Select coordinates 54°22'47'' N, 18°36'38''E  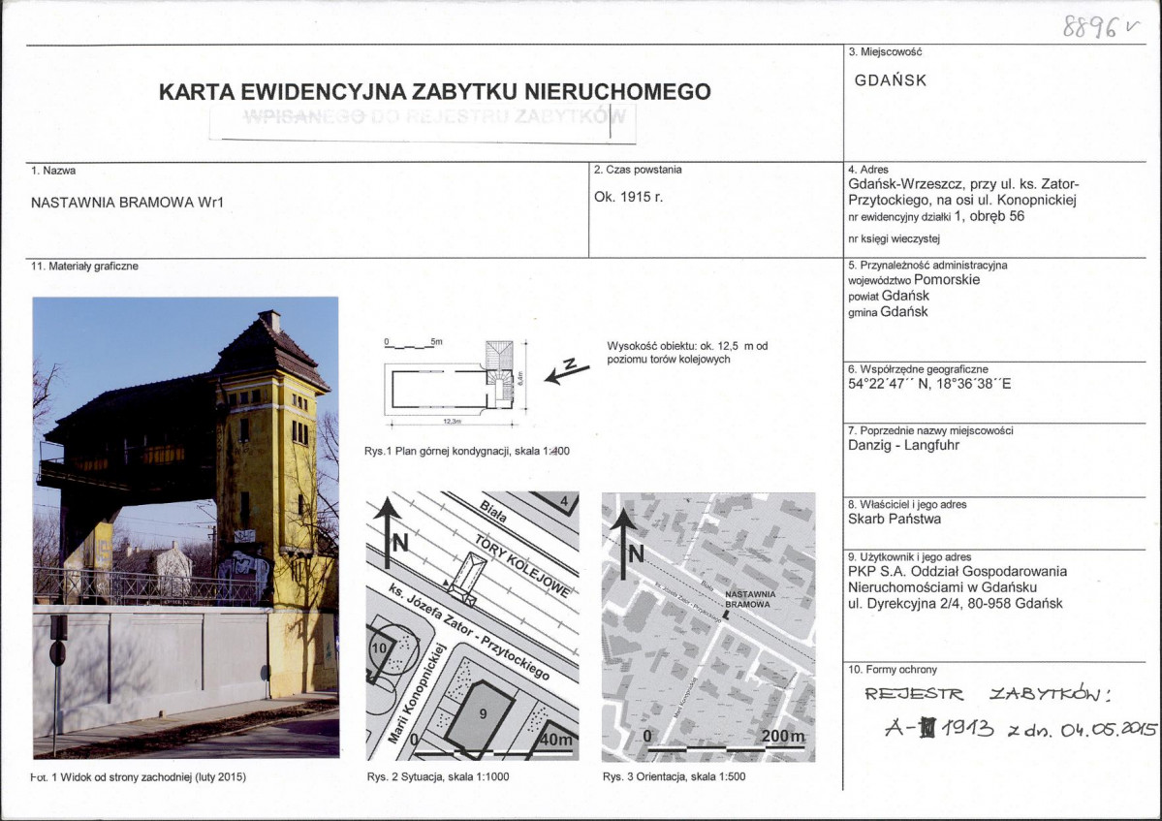(929, 384)
